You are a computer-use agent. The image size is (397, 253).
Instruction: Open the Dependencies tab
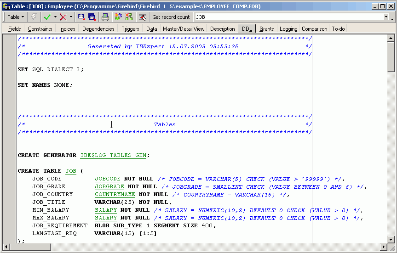point(98,29)
